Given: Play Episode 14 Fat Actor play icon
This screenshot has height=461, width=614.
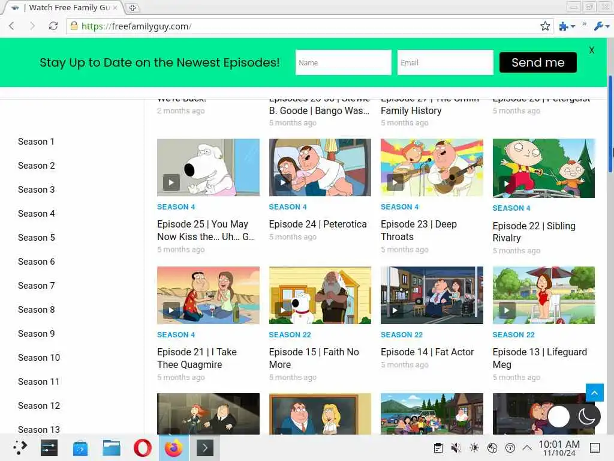Looking at the screenshot, I should pos(395,310).
